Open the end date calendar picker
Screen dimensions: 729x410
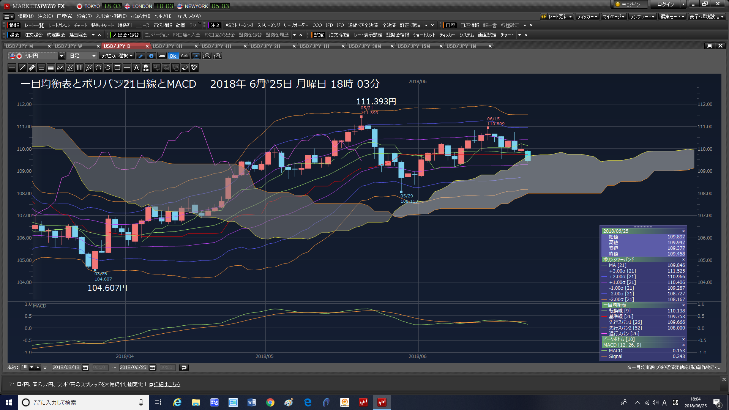coord(153,367)
